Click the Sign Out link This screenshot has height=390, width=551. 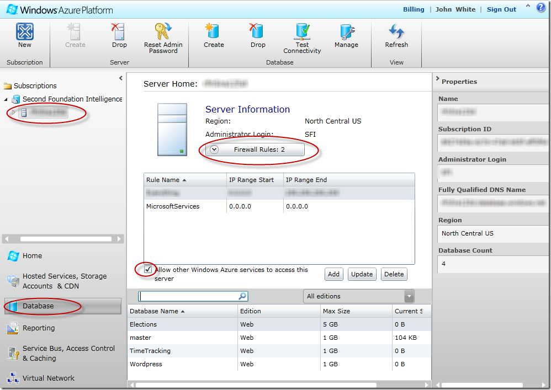(x=501, y=9)
